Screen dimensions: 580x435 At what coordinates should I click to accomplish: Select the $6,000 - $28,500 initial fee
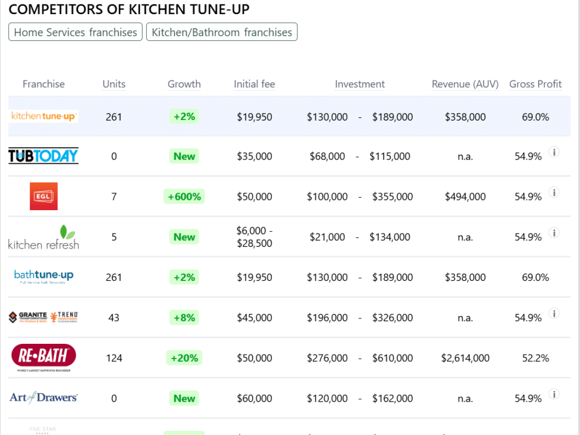(254, 237)
